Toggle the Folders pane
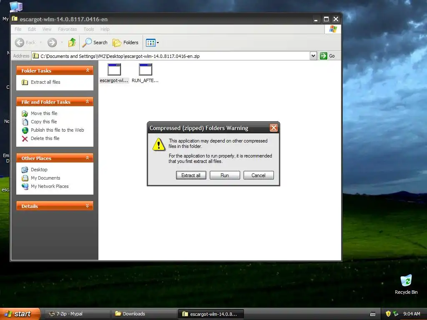The image size is (427, 320). 126,42
